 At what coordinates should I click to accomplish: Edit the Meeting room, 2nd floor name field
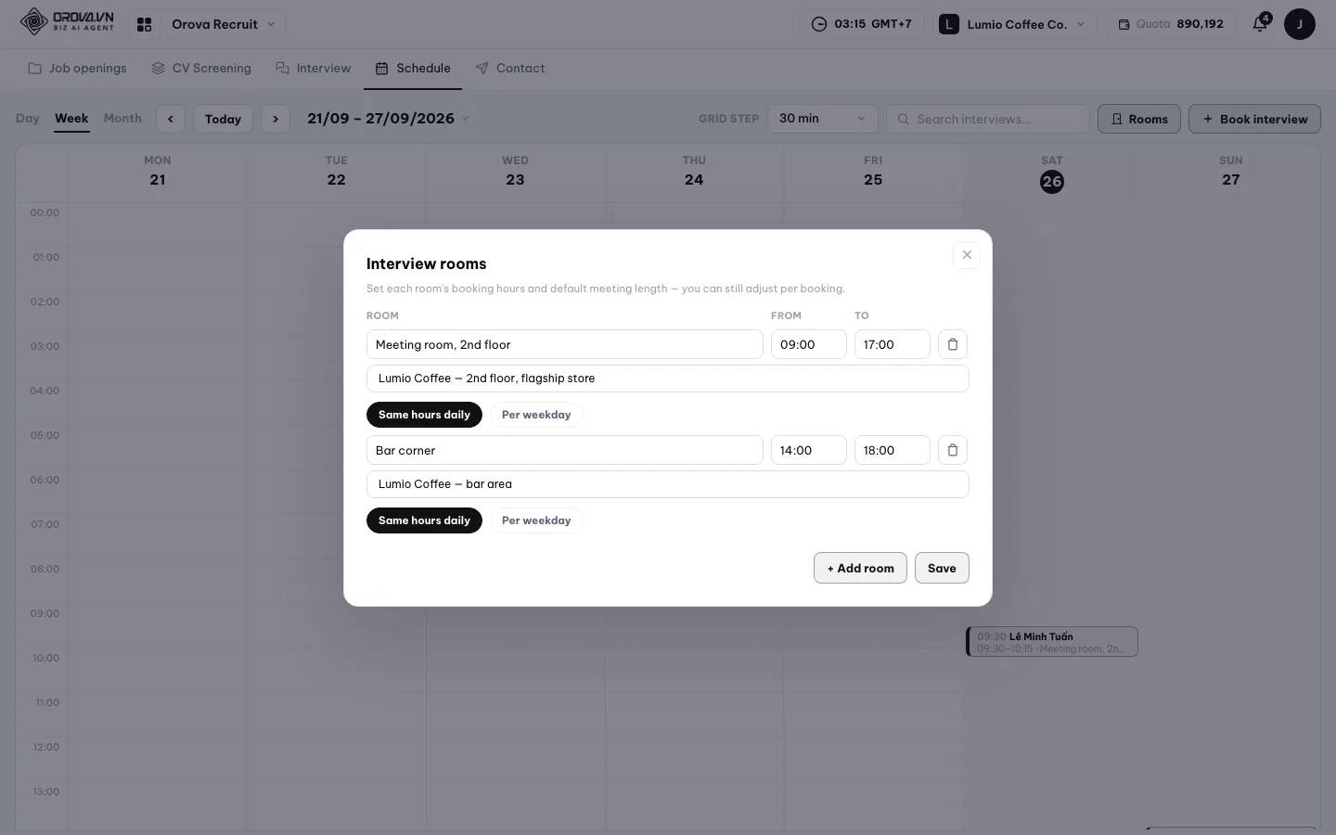coord(565,344)
